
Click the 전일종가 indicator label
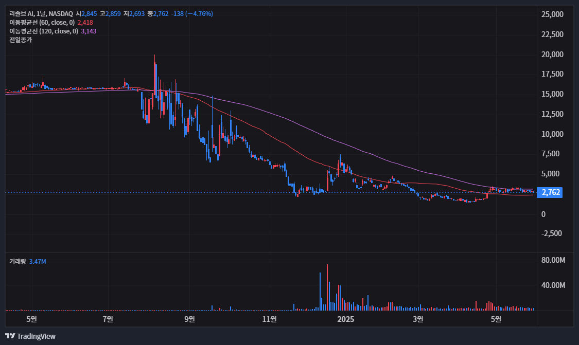click(21, 40)
